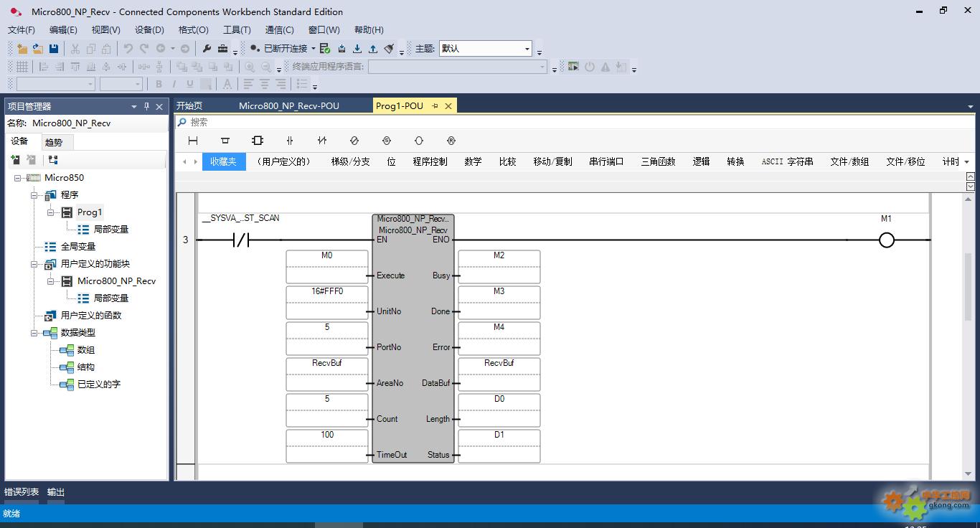980x528 pixels.
Task: Click the run simulator icon on right toolbar
Action: [x=573, y=67]
